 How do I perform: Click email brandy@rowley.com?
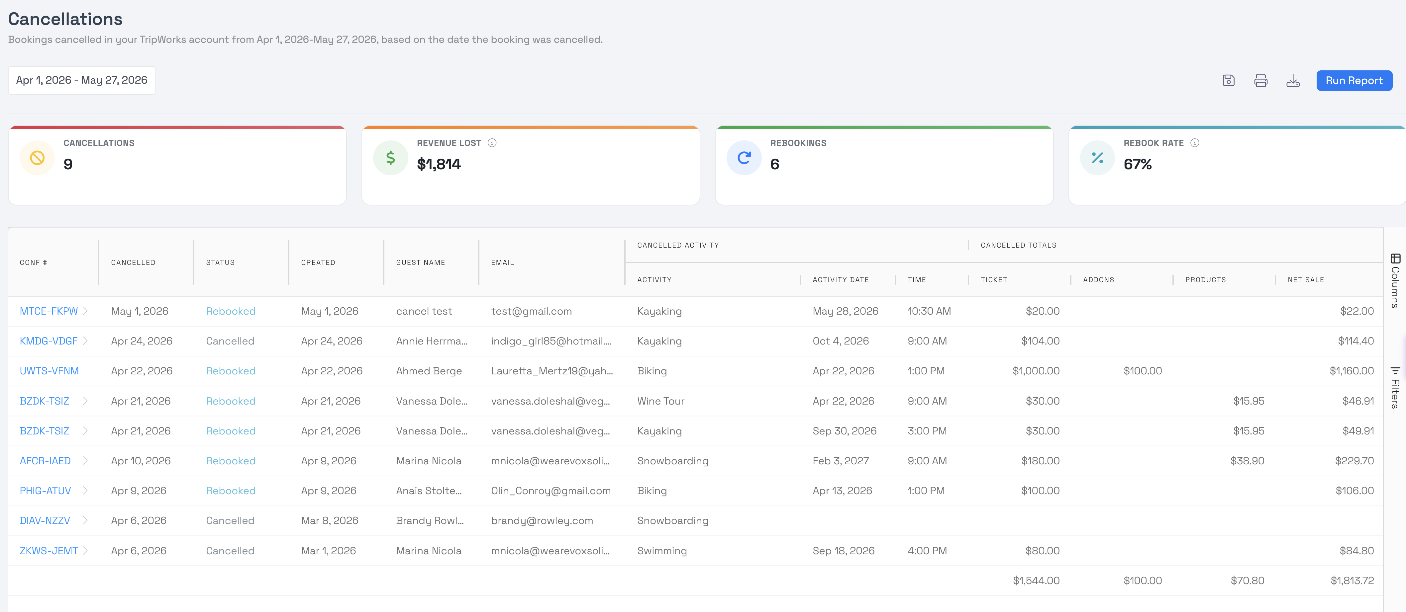click(x=542, y=521)
